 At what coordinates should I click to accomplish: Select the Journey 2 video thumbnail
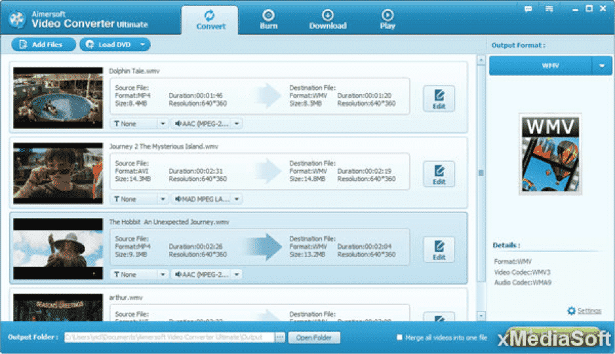pos(58,173)
